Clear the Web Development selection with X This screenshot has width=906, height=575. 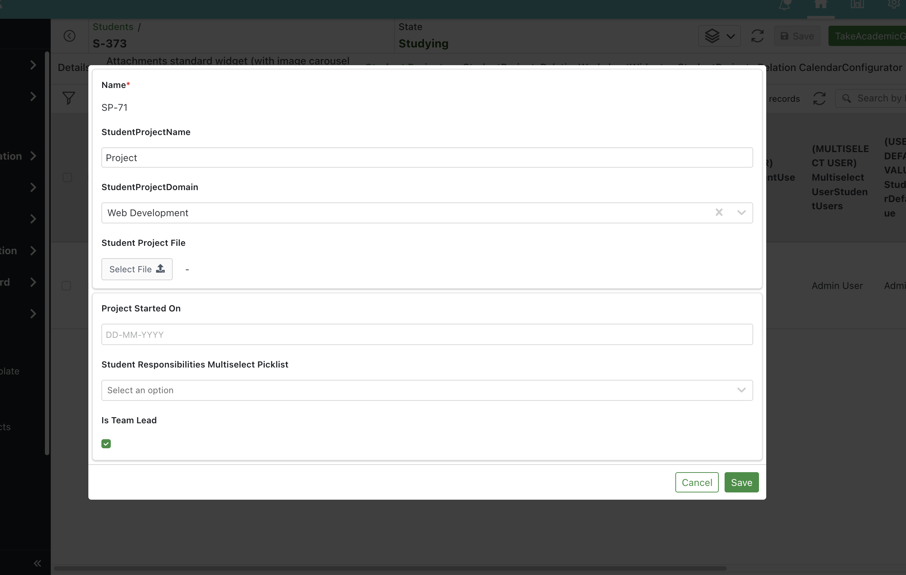point(719,213)
